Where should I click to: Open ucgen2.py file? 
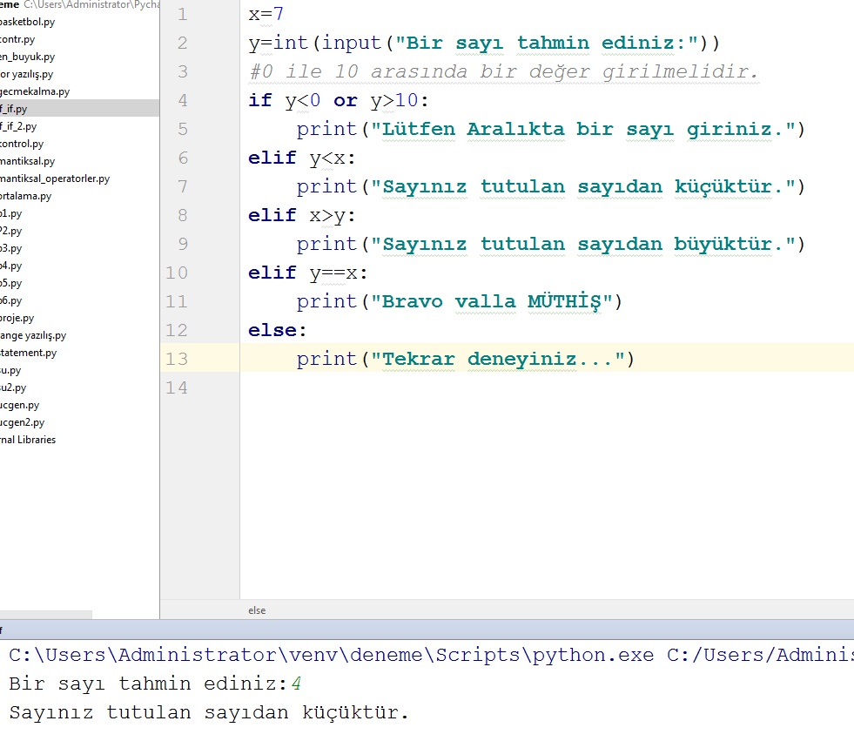click(23, 423)
